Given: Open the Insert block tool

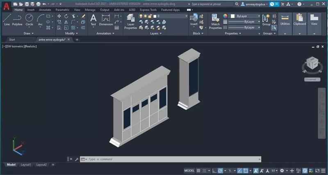Looking at the screenshot, I should 194,20.
